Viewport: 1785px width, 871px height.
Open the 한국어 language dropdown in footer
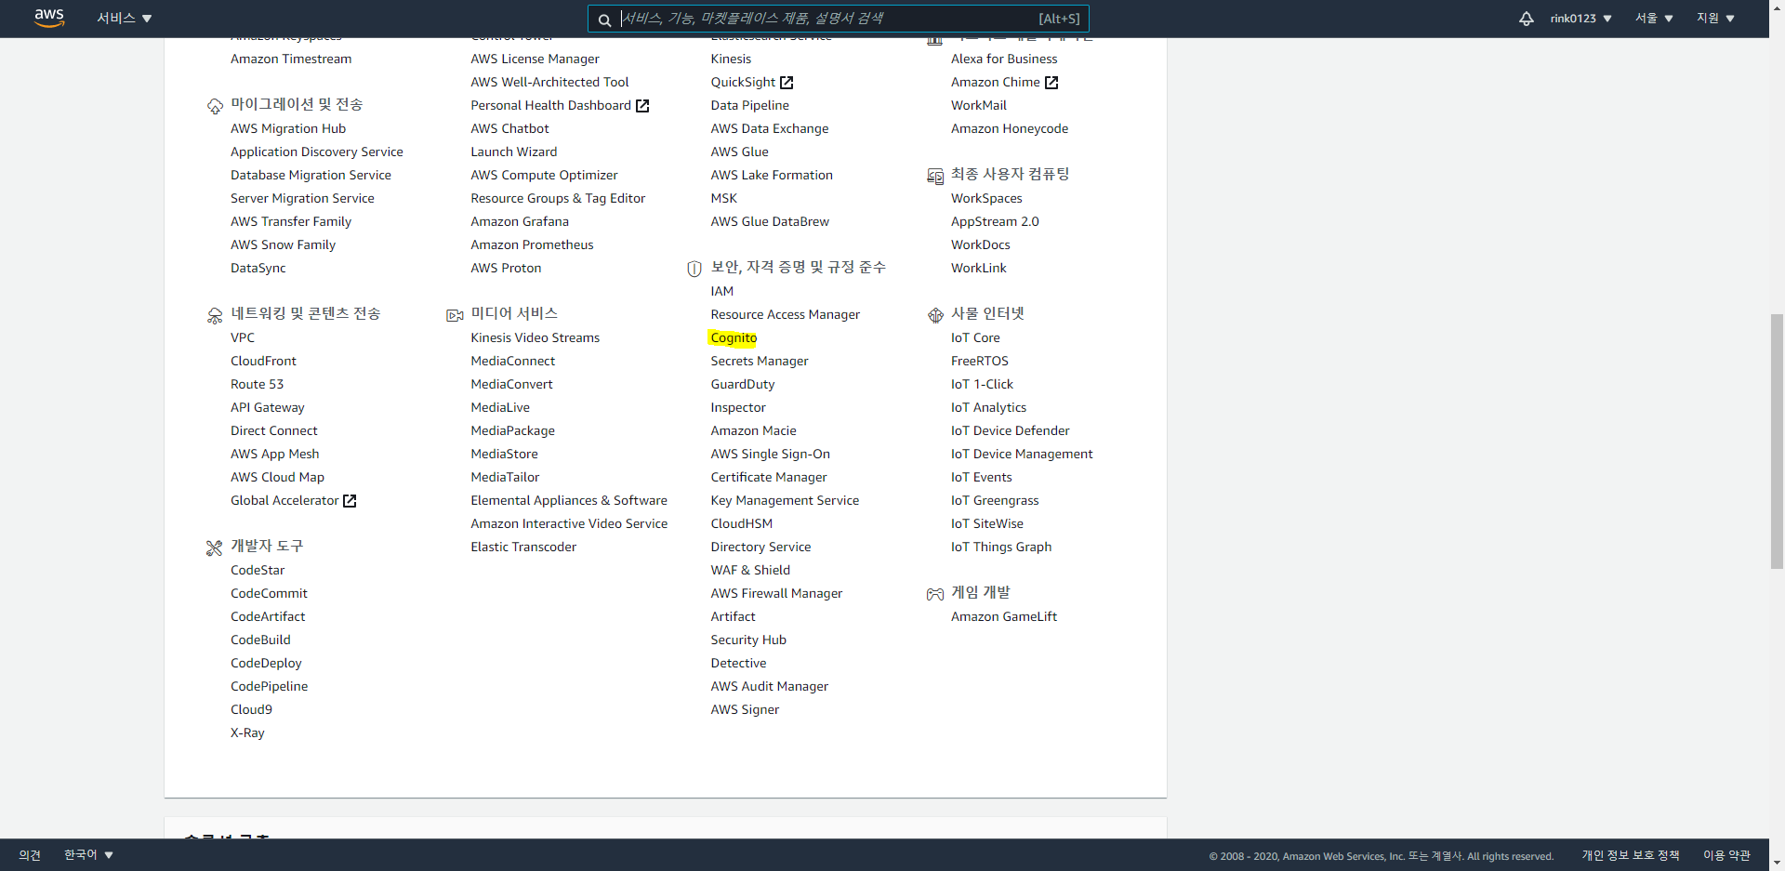(88, 854)
